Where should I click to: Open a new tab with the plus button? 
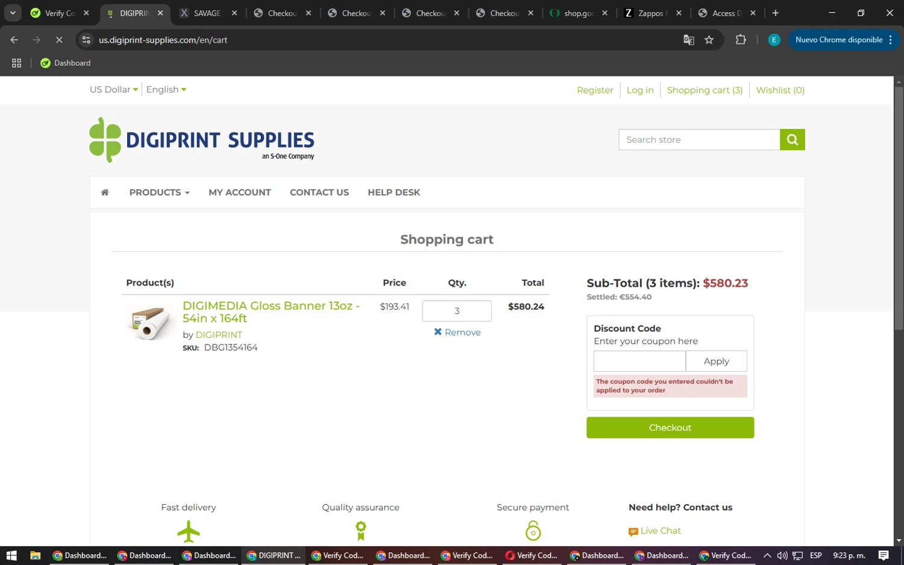click(775, 13)
